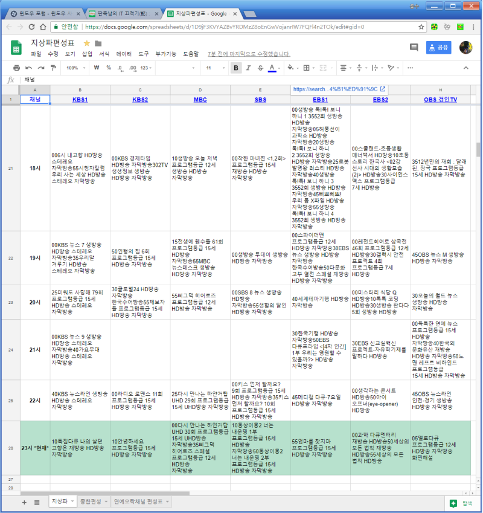
Task: Open more toolbar options (three dots)
Action: click(x=410, y=68)
